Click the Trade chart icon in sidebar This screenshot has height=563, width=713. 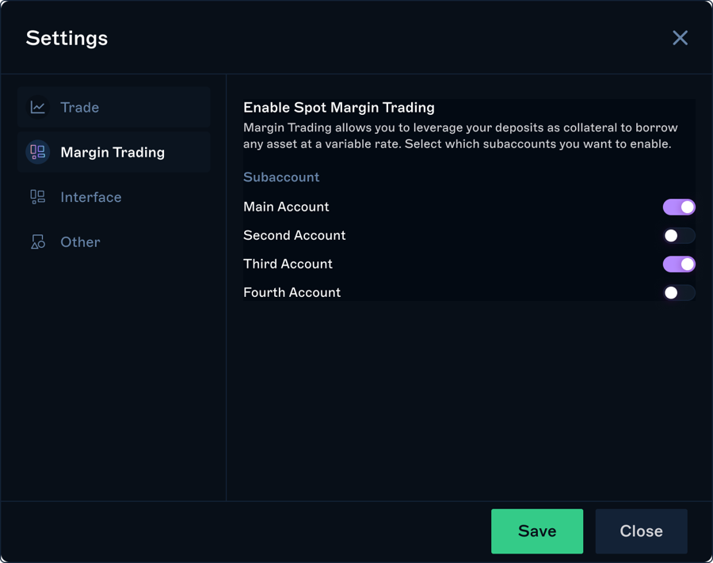37,107
